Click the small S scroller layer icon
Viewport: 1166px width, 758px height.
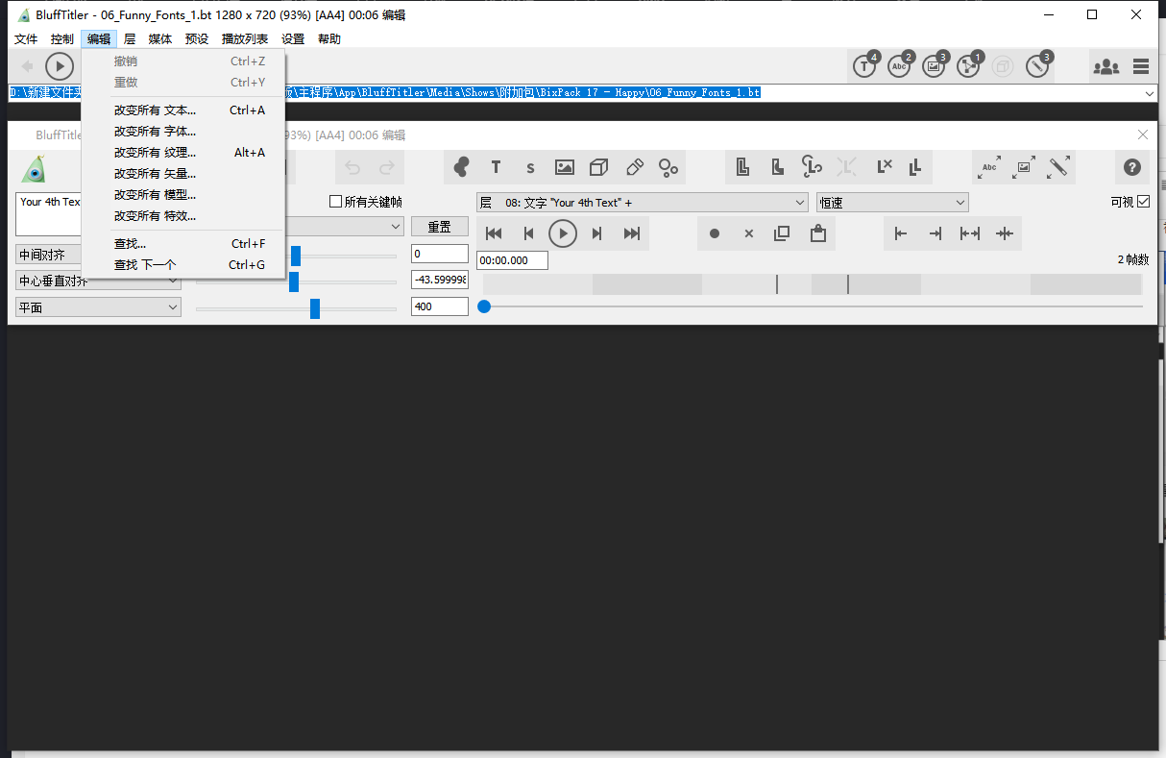click(x=530, y=167)
